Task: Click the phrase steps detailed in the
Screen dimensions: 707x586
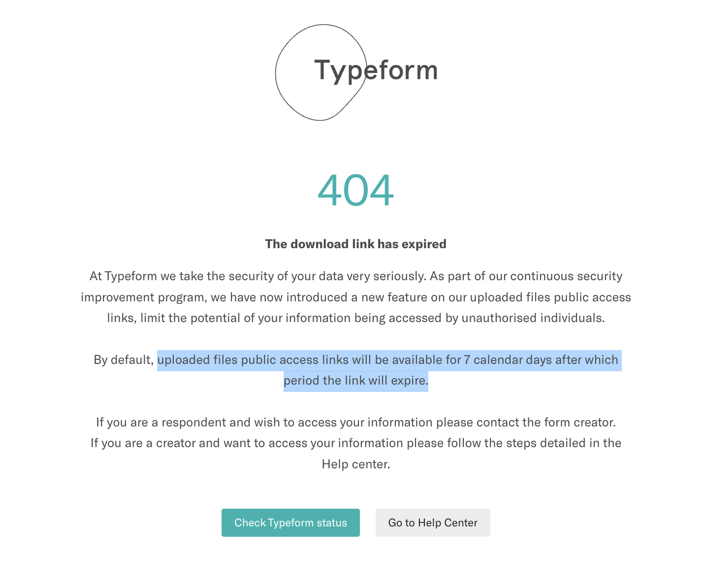Action: (x=564, y=443)
